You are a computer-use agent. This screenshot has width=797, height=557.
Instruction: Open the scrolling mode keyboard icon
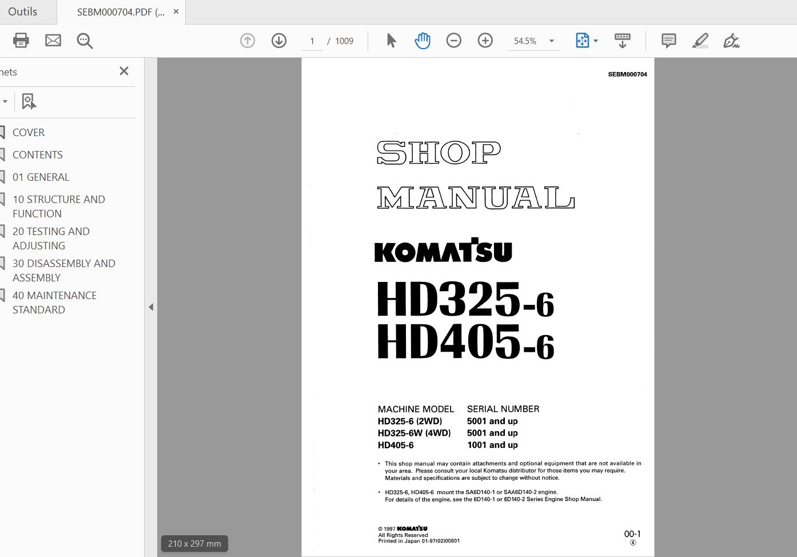(x=623, y=41)
